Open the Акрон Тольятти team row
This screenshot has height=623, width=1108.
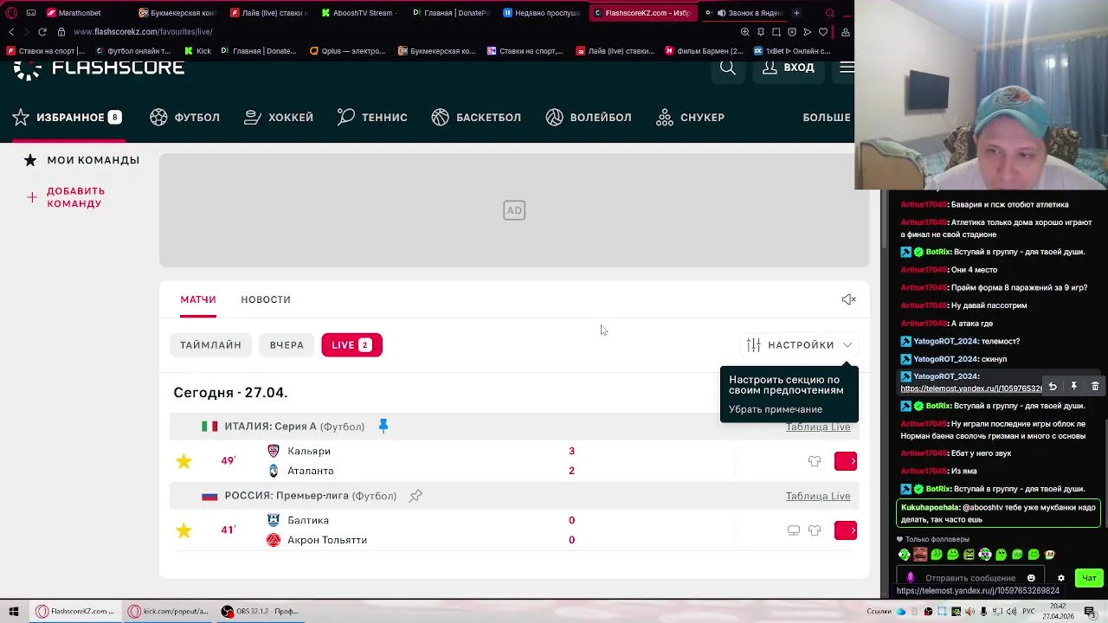pyautogui.click(x=327, y=540)
